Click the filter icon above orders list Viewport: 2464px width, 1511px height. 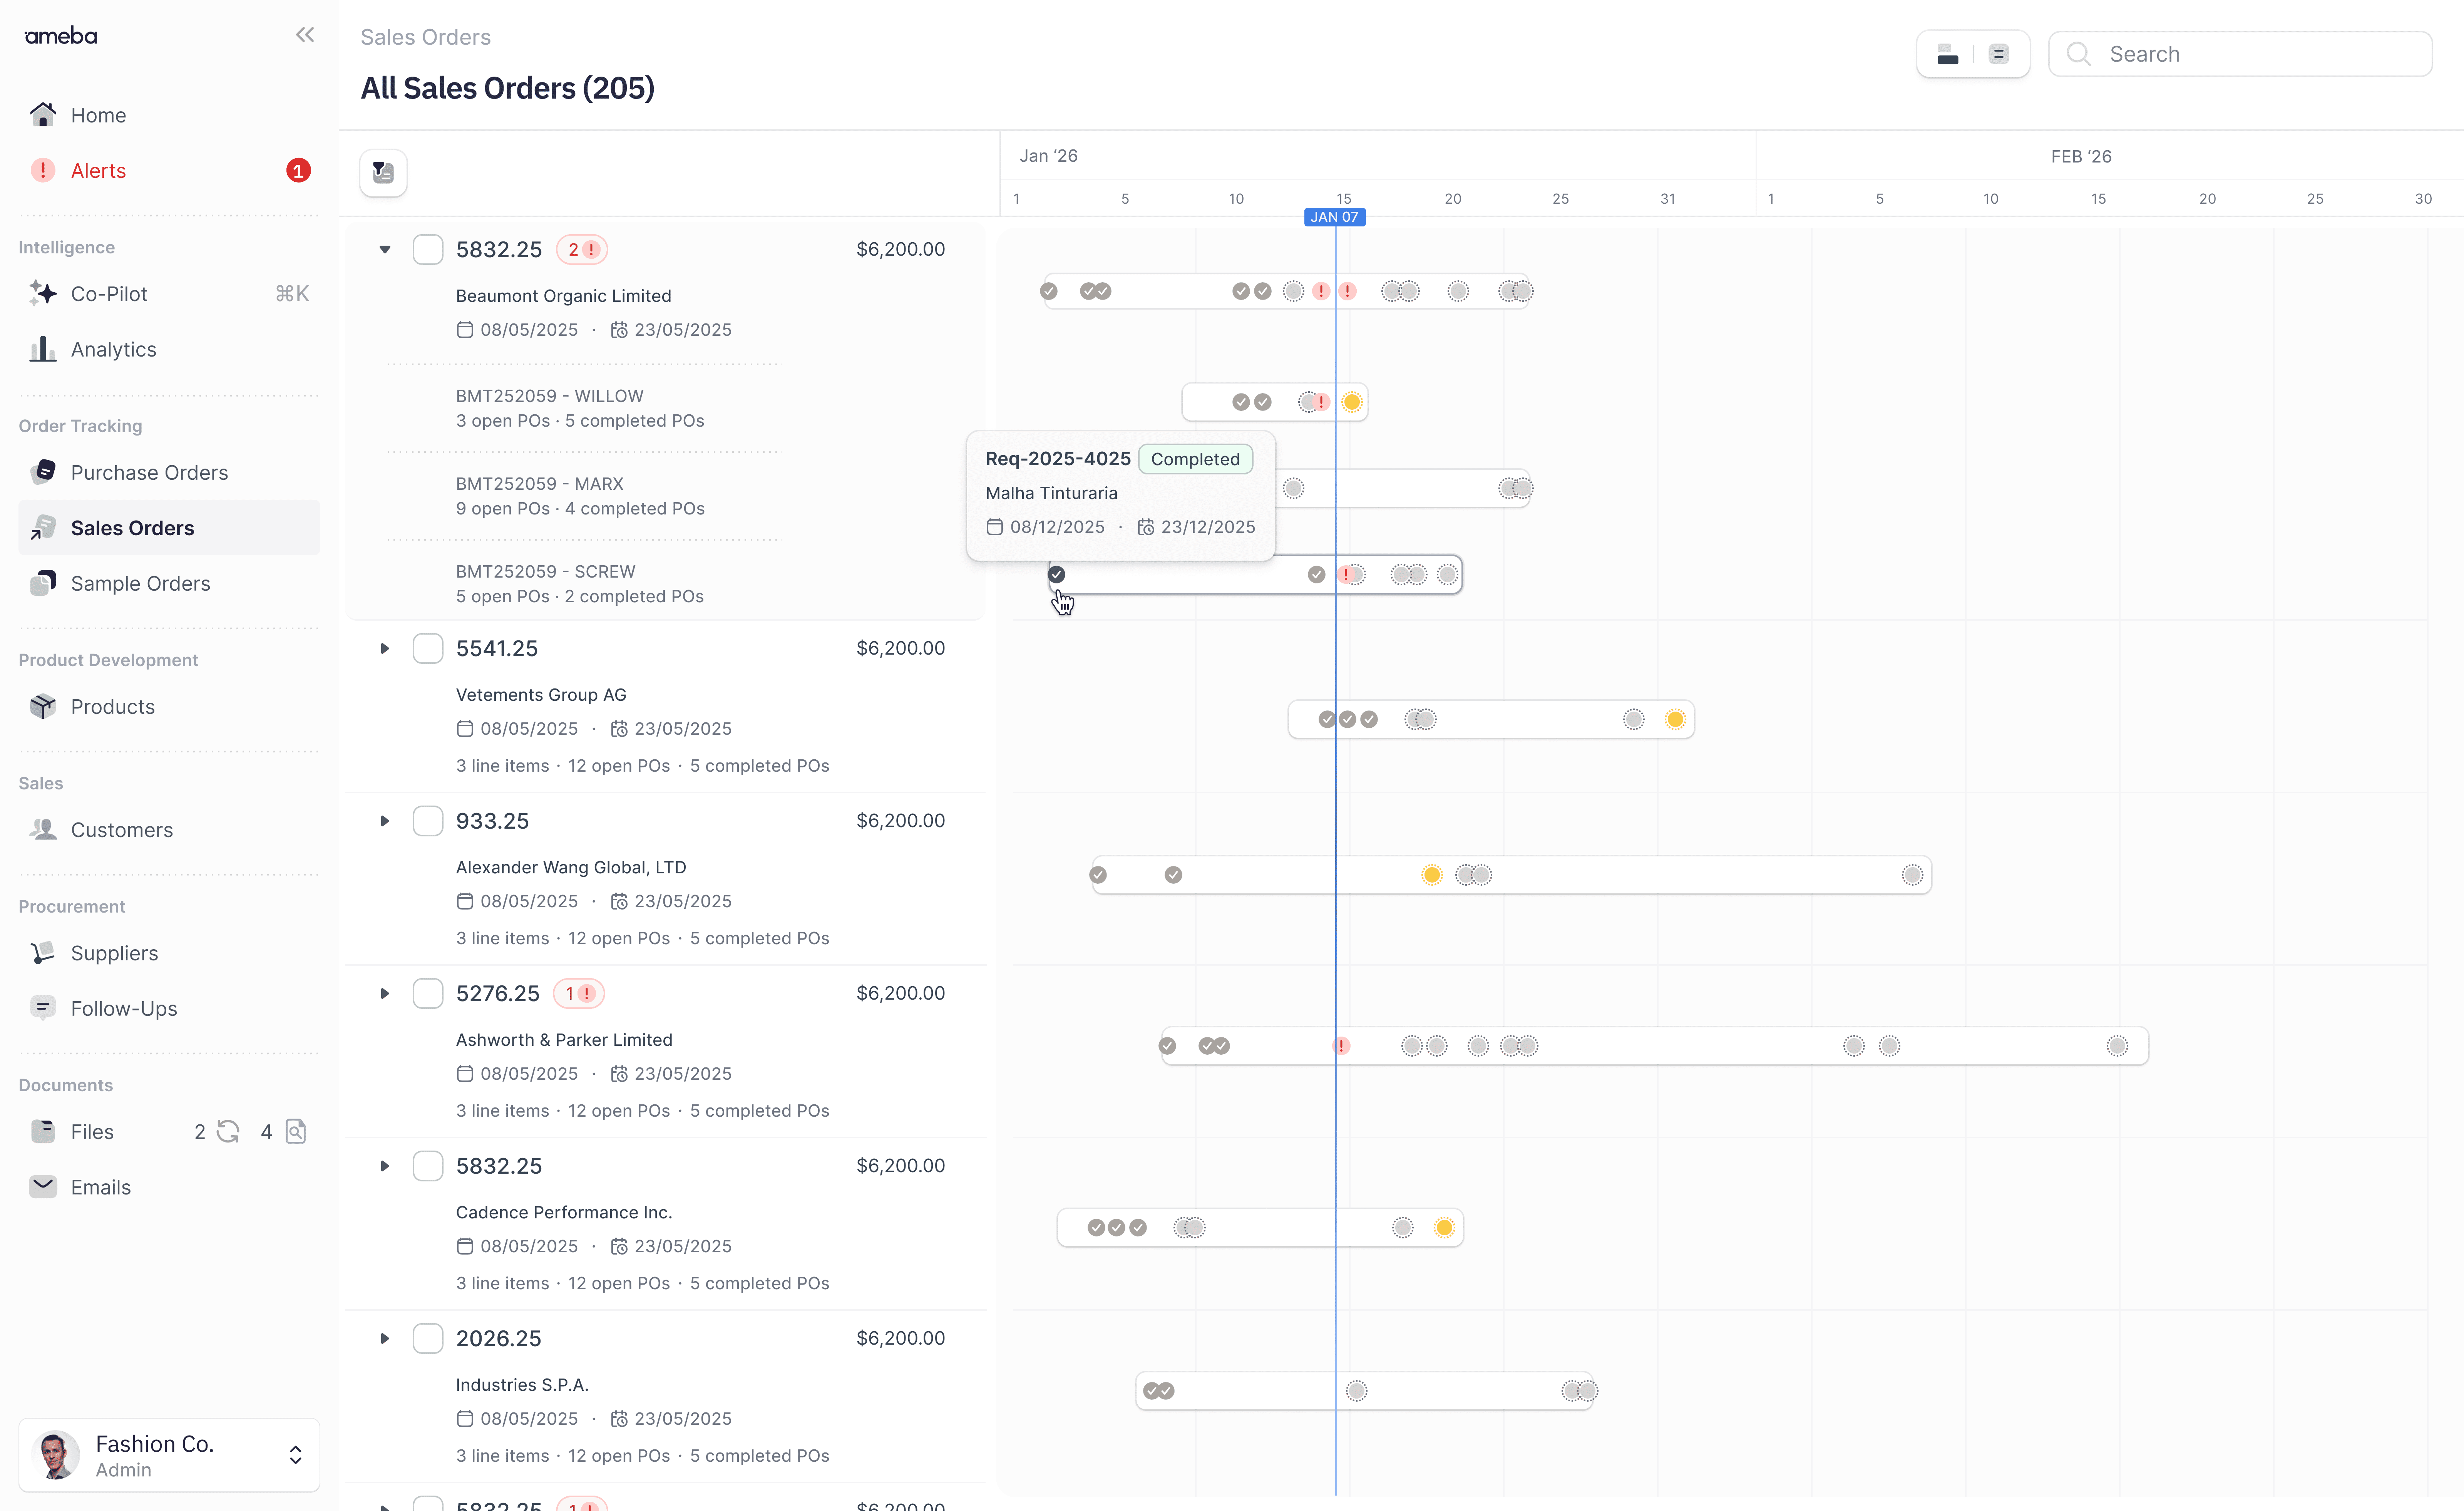383,172
